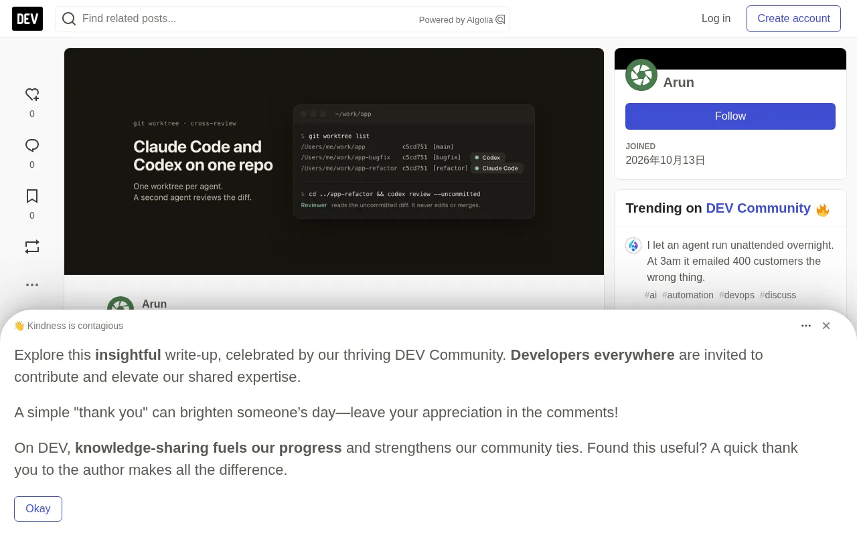Open DEV Community trending link
The image size is (857, 535).
pyautogui.click(x=758, y=208)
